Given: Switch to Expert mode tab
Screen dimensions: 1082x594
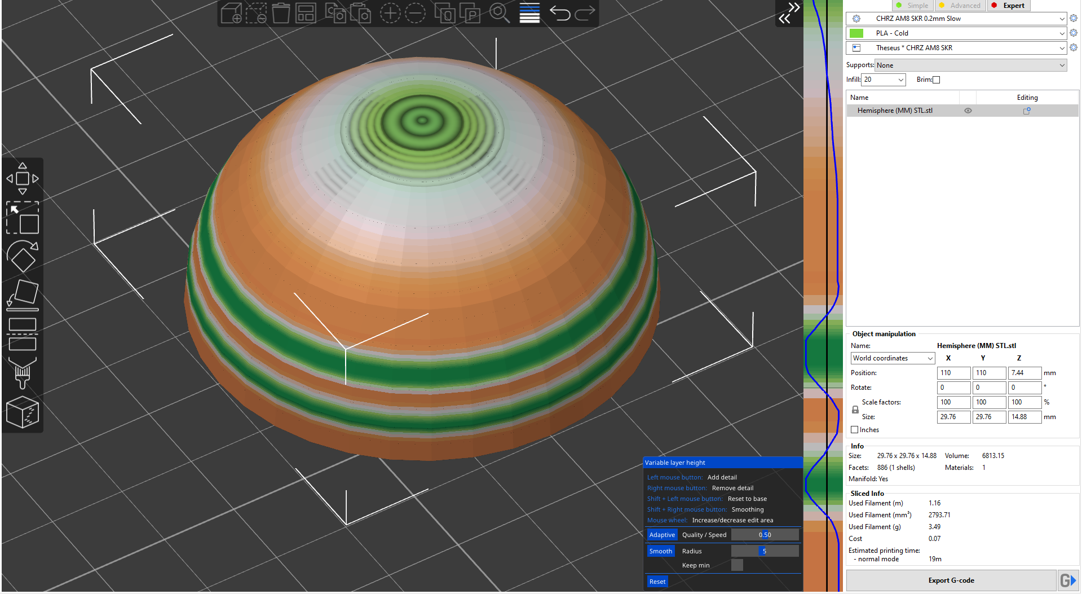Looking at the screenshot, I should 1008,6.
